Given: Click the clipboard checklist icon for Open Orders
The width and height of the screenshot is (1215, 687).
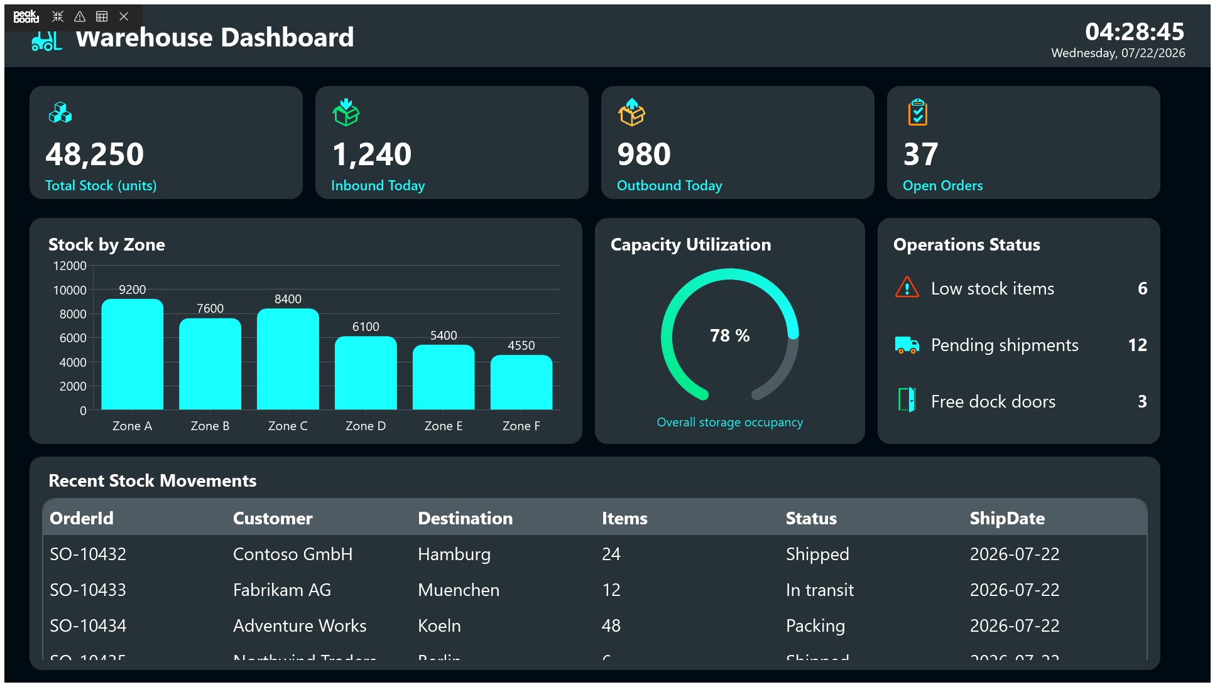Looking at the screenshot, I should point(918,112).
